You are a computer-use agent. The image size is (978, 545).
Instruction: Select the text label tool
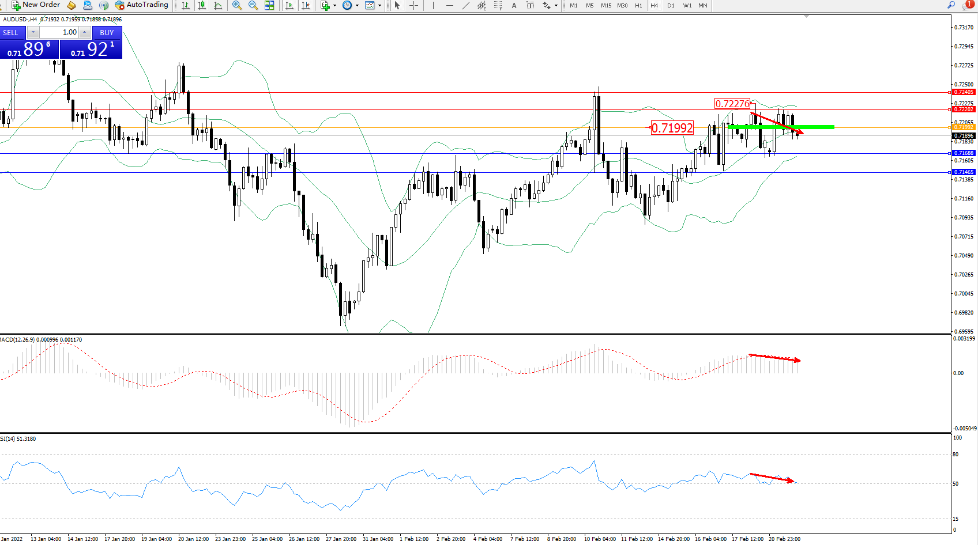point(514,5)
